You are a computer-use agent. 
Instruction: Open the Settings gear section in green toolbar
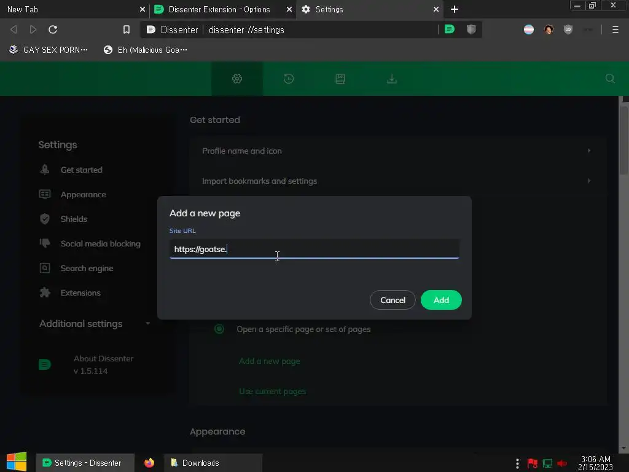(x=237, y=79)
